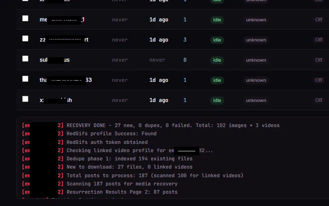Click '1d ago' in the x…sh row

pos(159,100)
